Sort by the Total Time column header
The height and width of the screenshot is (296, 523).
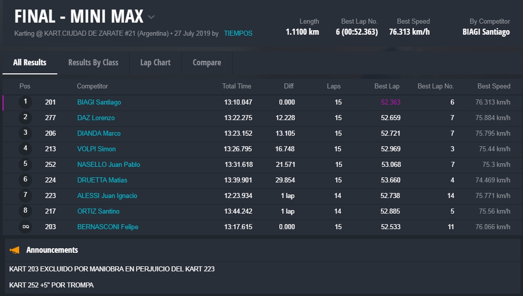coord(237,86)
